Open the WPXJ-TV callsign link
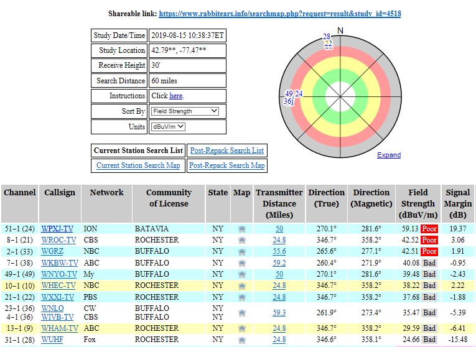476x347 pixels. (58, 229)
